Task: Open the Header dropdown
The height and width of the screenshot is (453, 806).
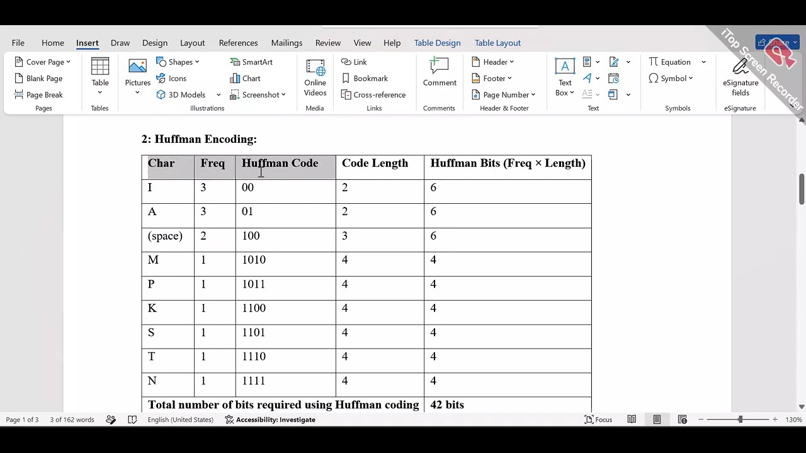Action: (x=493, y=62)
